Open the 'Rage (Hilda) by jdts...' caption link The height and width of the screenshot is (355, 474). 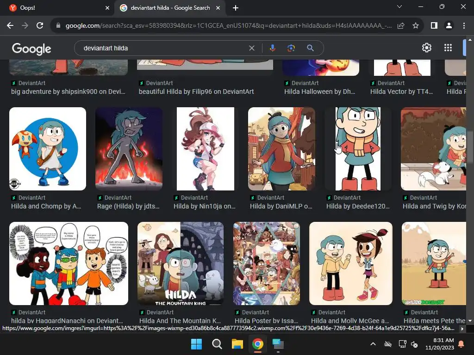(128, 206)
